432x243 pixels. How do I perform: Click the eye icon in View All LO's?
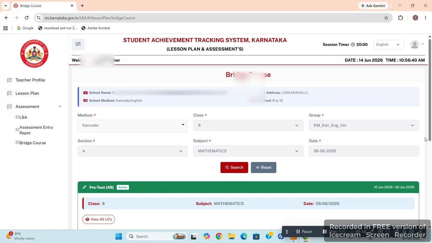(x=87, y=219)
